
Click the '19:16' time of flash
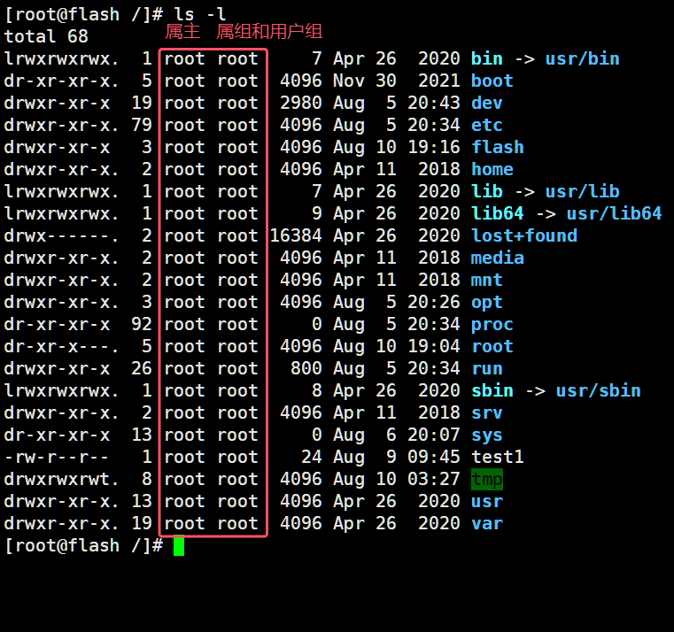(434, 147)
